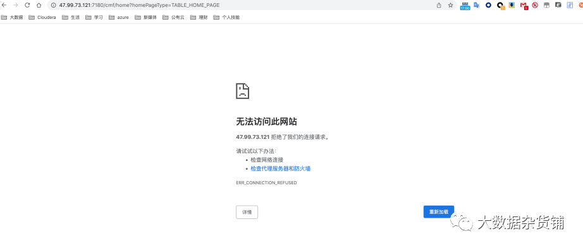This screenshot has height=248, width=583.
Task: Click the sad page error icon
Action: click(242, 91)
